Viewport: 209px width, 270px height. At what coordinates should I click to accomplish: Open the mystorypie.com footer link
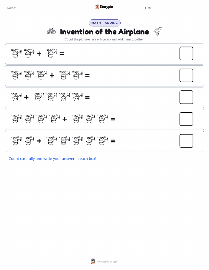click(107, 262)
